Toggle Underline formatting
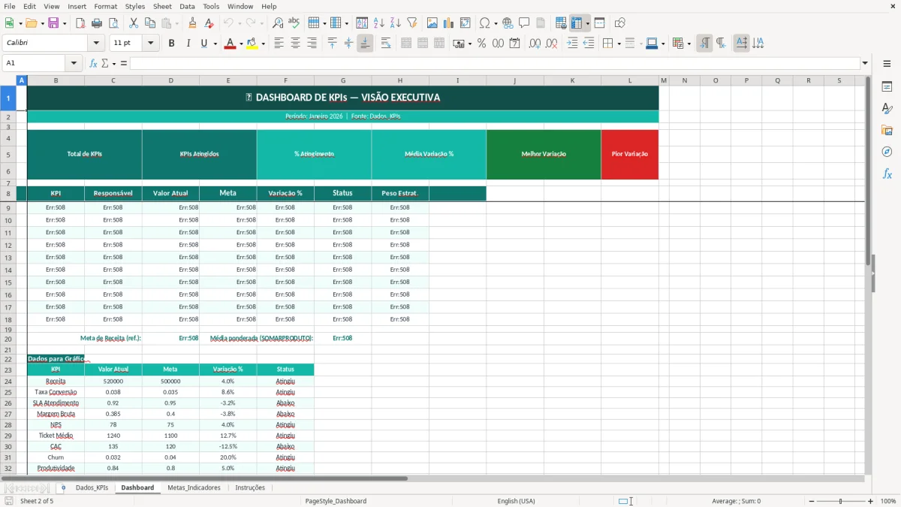The width and height of the screenshot is (901, 507). pos(203,44)
